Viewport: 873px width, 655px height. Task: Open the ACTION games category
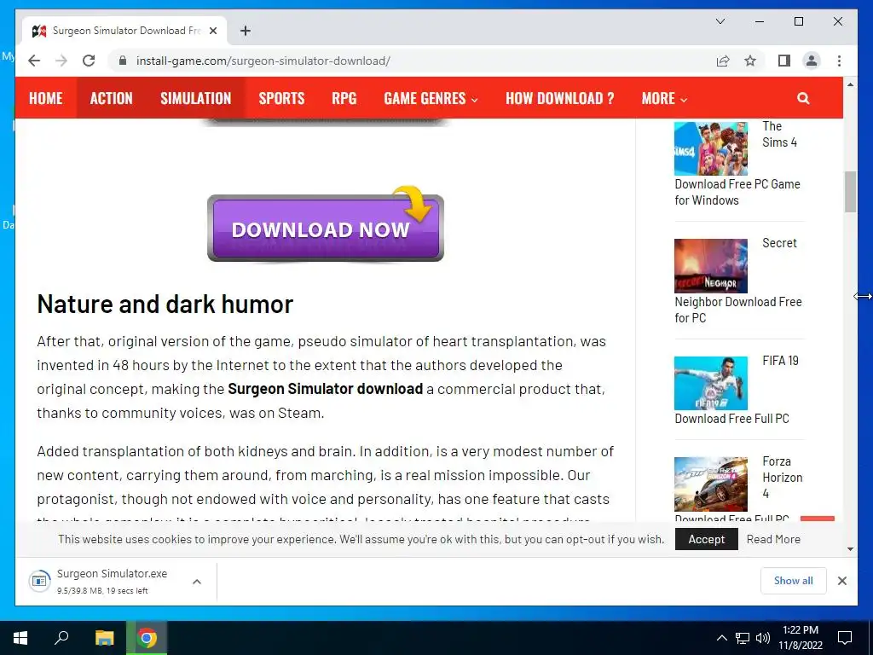click(x=112, y=99)
